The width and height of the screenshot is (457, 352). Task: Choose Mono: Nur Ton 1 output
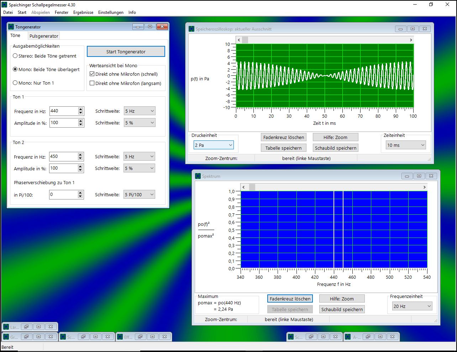15,83
